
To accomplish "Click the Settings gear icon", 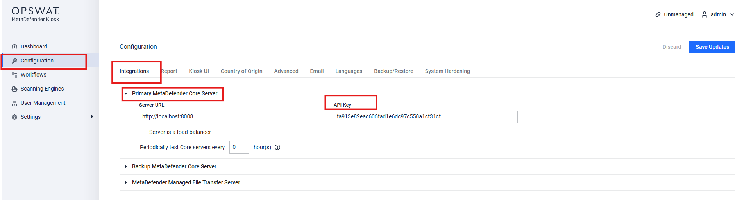I will pyautogui.click(x=14, y=117).
